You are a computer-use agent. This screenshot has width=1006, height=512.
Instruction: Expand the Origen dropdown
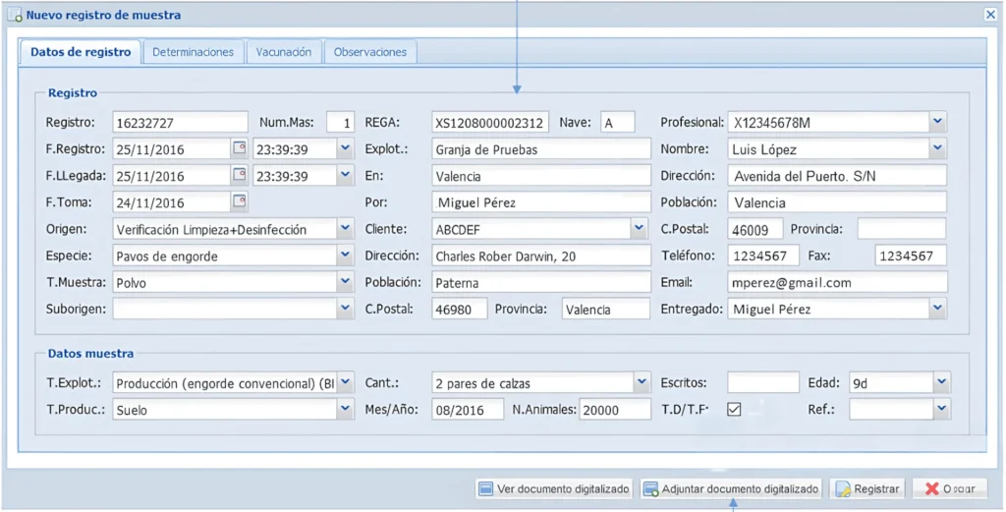tap(345, 228)
